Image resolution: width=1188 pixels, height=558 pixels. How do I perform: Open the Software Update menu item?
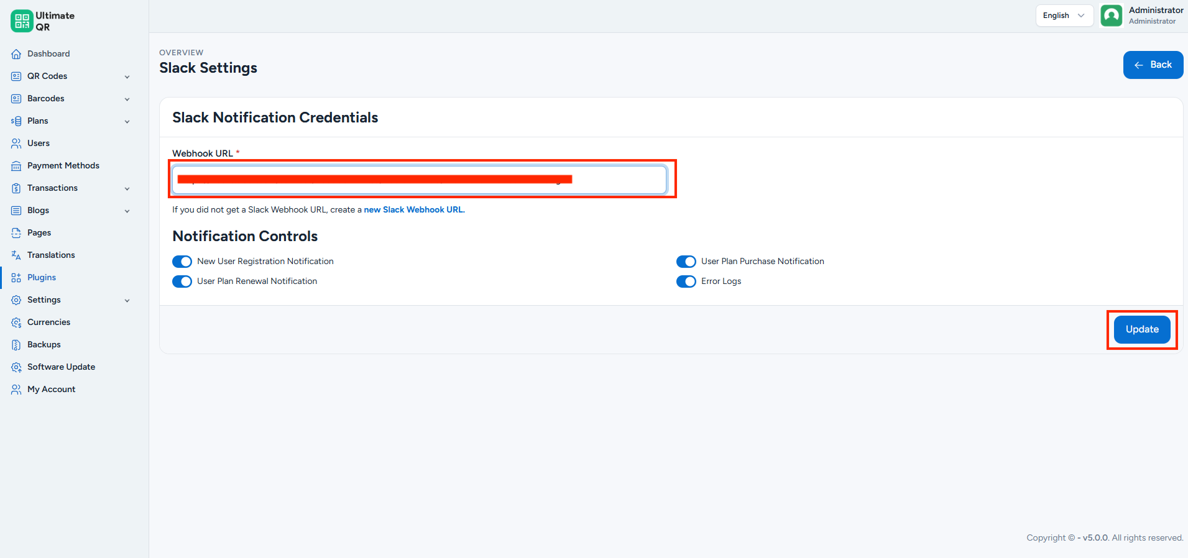[x=74, y=367]
